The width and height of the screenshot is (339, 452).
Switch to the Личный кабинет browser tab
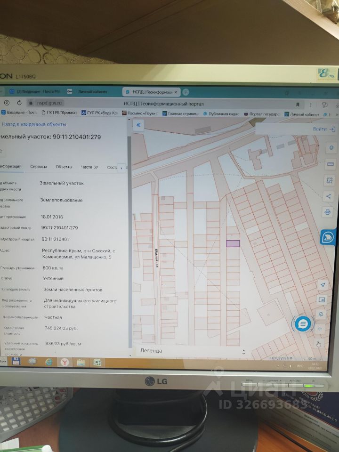[x=88, y=92]
